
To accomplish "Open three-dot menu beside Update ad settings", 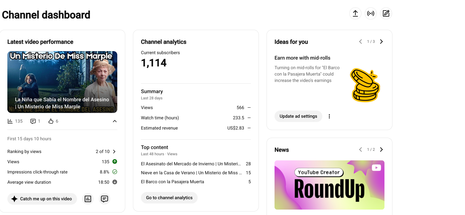I will (329, 116).
